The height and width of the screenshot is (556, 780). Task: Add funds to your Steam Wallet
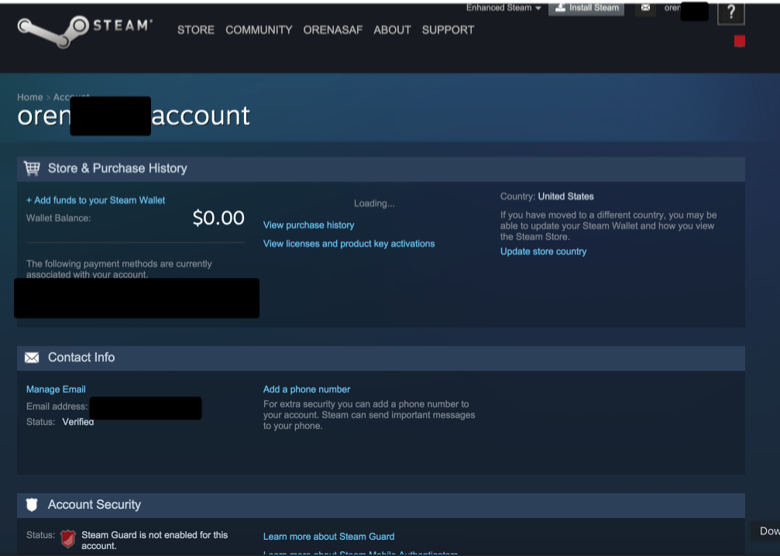pos(95,200)
